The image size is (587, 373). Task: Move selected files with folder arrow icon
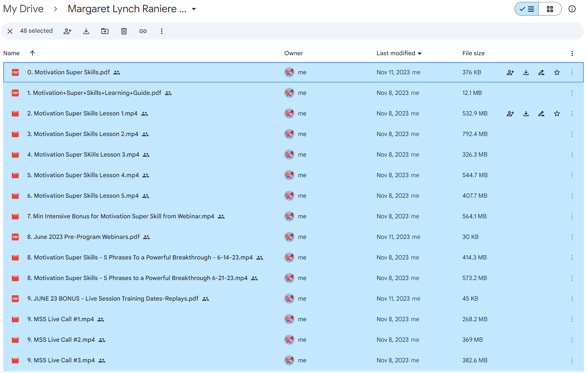(105, 31)
